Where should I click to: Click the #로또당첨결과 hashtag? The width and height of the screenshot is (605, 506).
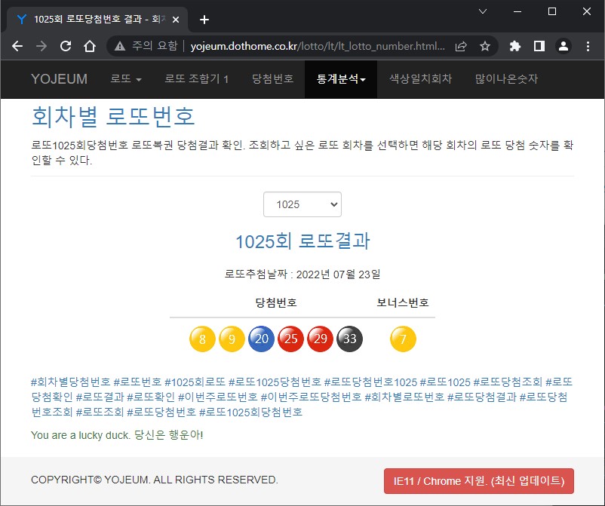[481, 397]
